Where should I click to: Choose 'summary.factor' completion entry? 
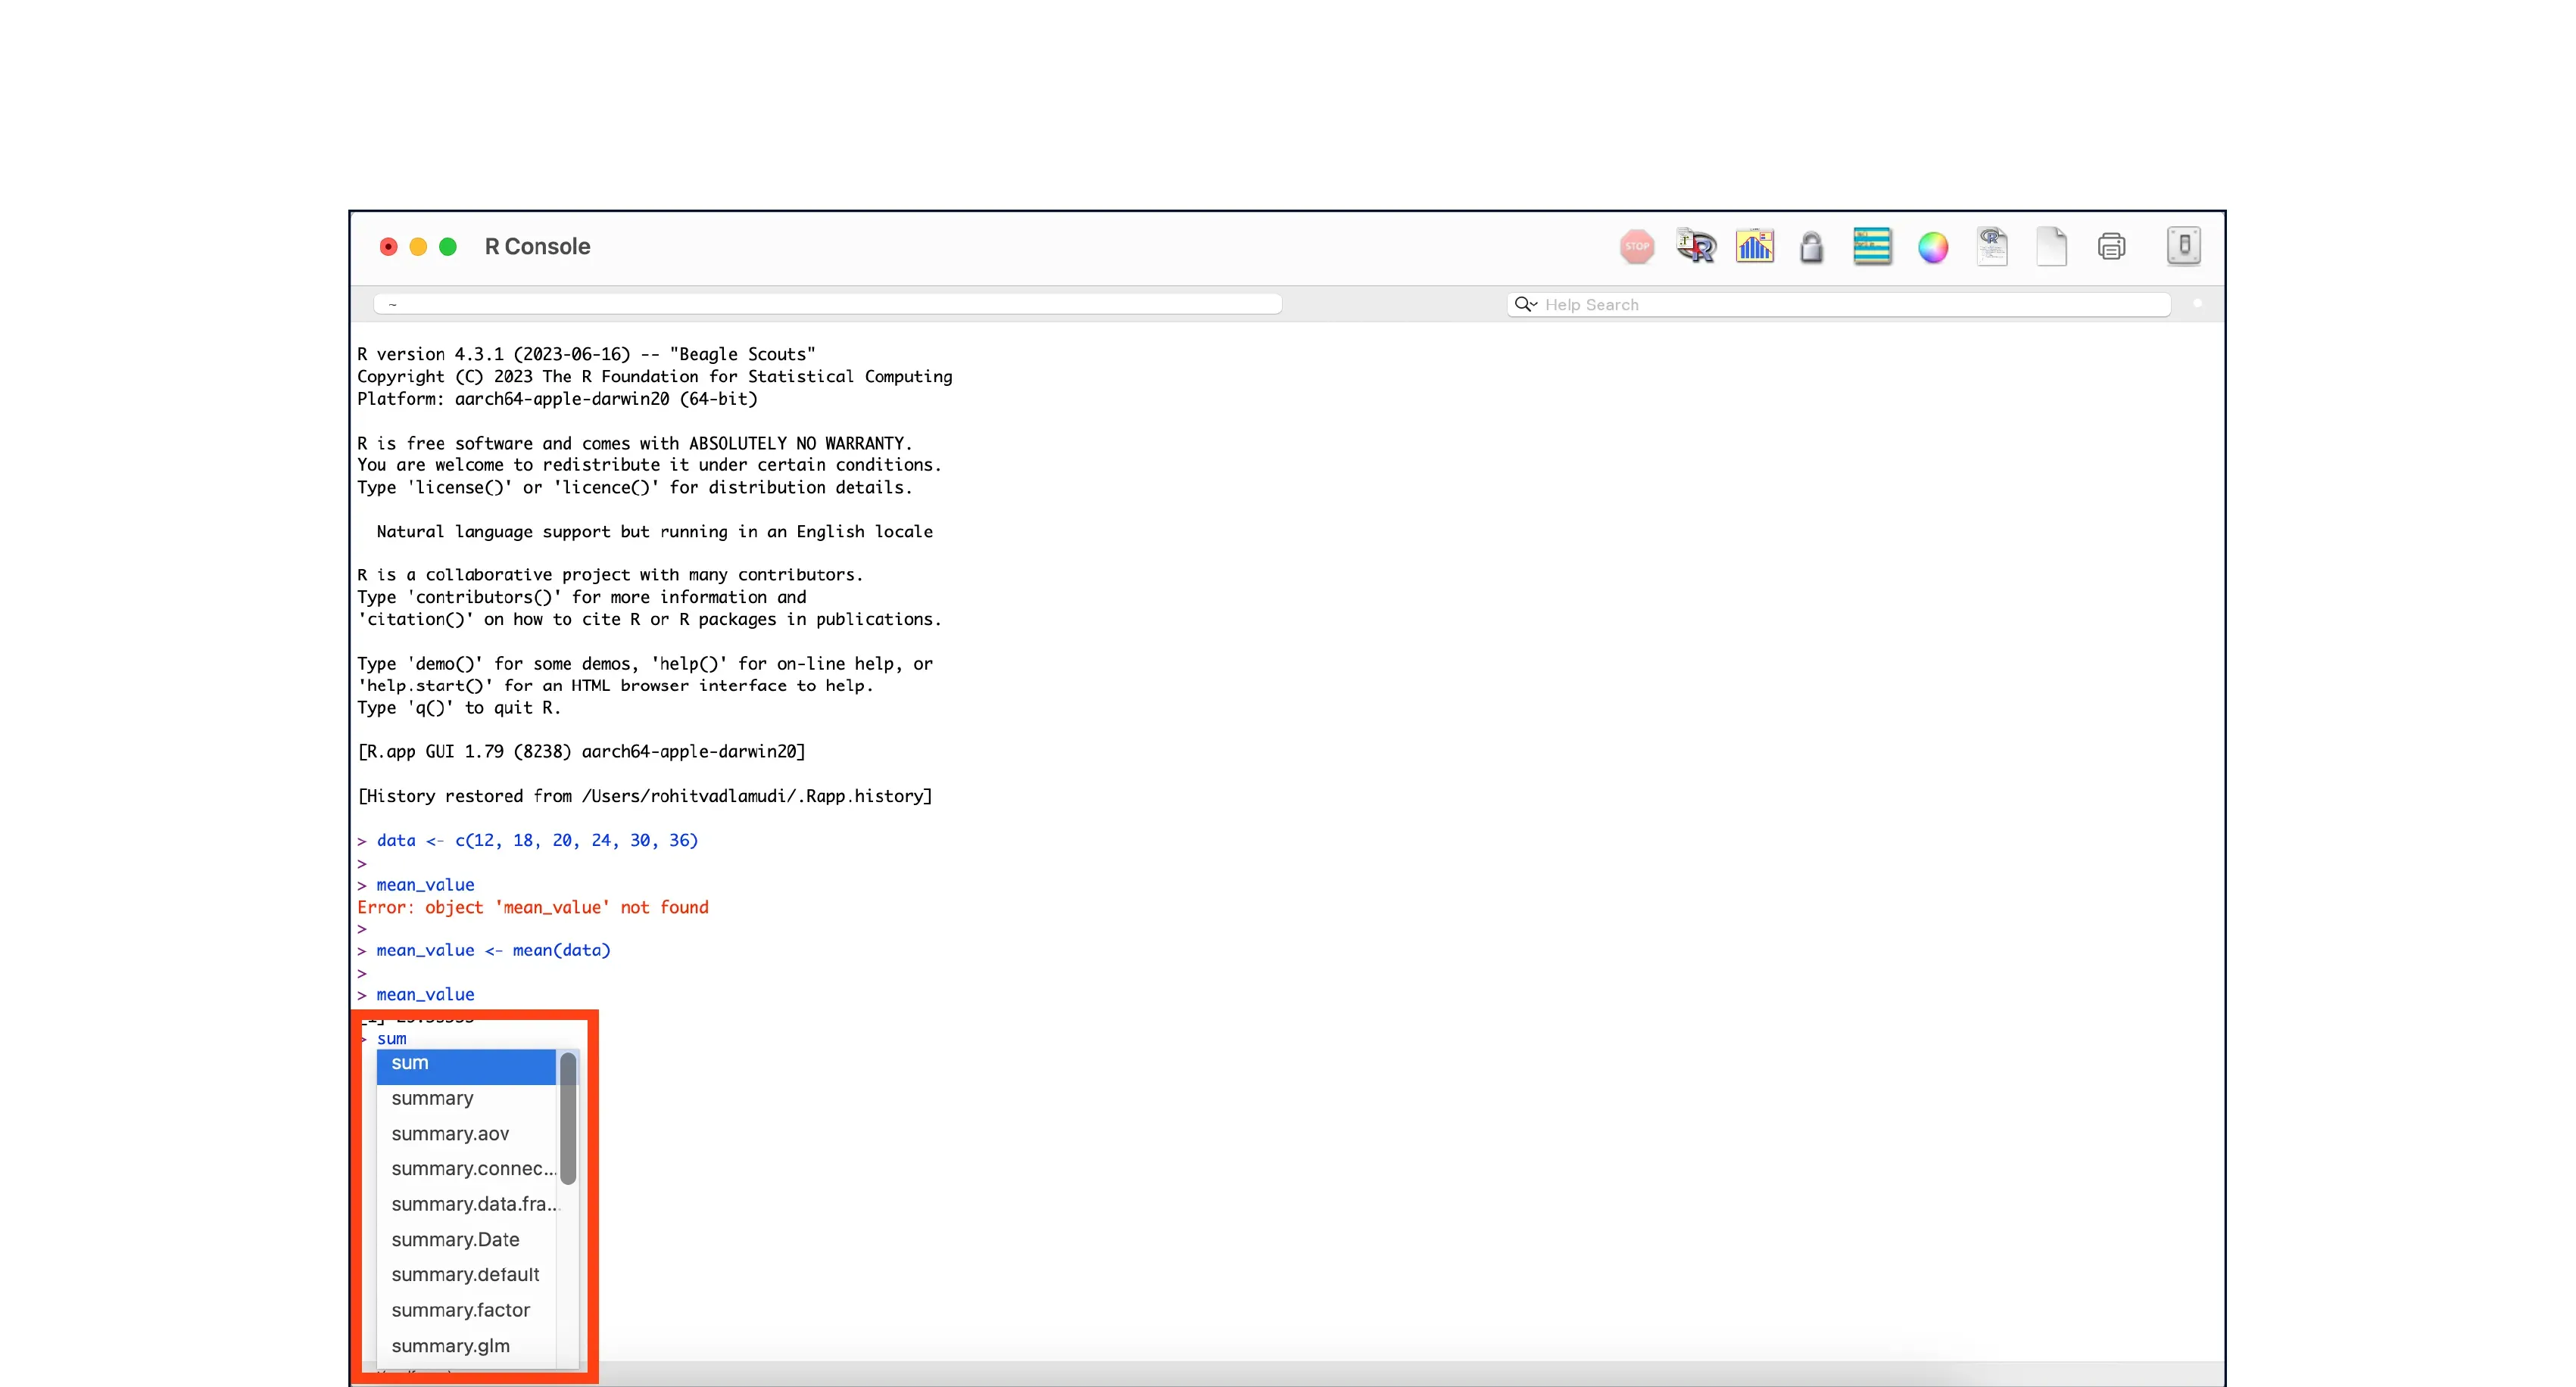pyautogui.click(x=465, y=1310)
